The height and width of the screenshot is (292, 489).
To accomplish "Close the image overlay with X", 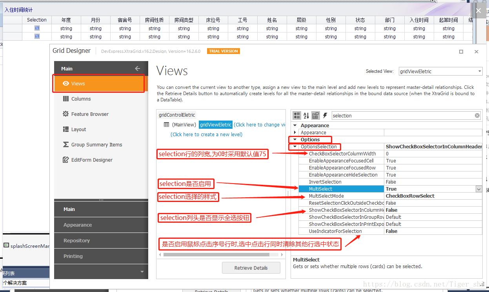I will (478, 11).
